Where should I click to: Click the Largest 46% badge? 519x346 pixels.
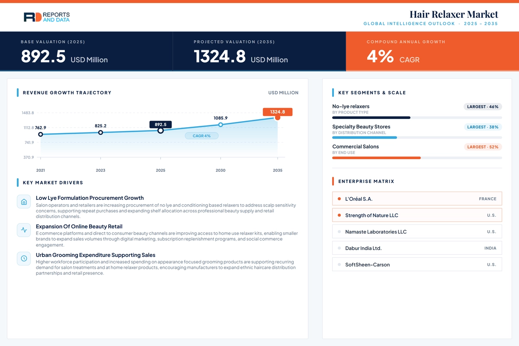tap(483, 106)
